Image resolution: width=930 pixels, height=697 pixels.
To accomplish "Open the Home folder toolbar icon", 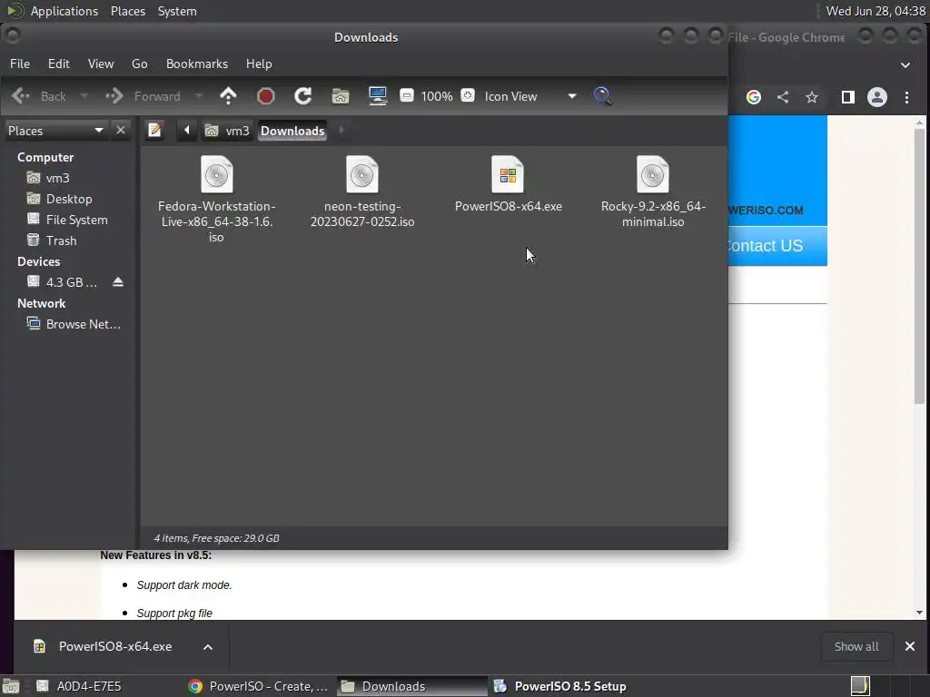I will (x=341, y=96).
